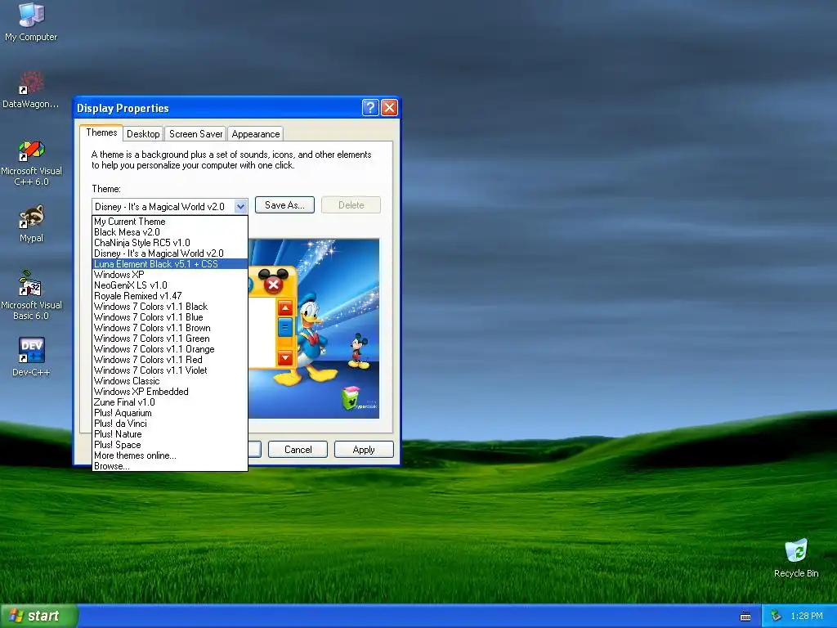The width and height of the screenshot is (837, 628).
Task: Choose Windows 7 Colors v1.1 Blue
Action: coord(170,317)
